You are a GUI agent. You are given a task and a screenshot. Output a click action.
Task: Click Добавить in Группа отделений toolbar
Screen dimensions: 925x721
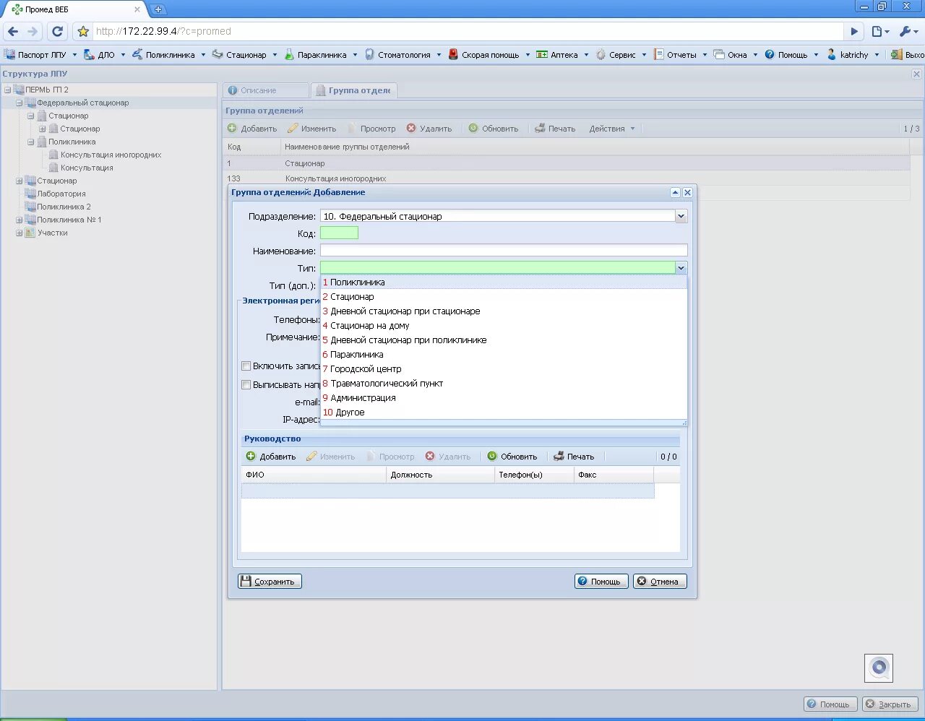252,129
